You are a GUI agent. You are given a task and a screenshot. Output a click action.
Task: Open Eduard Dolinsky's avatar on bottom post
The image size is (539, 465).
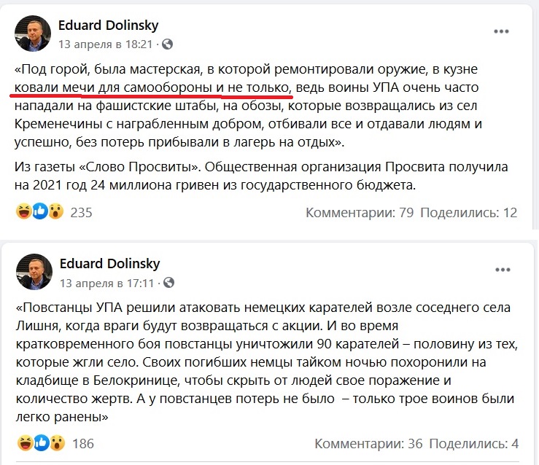click(x=34, y=272)
